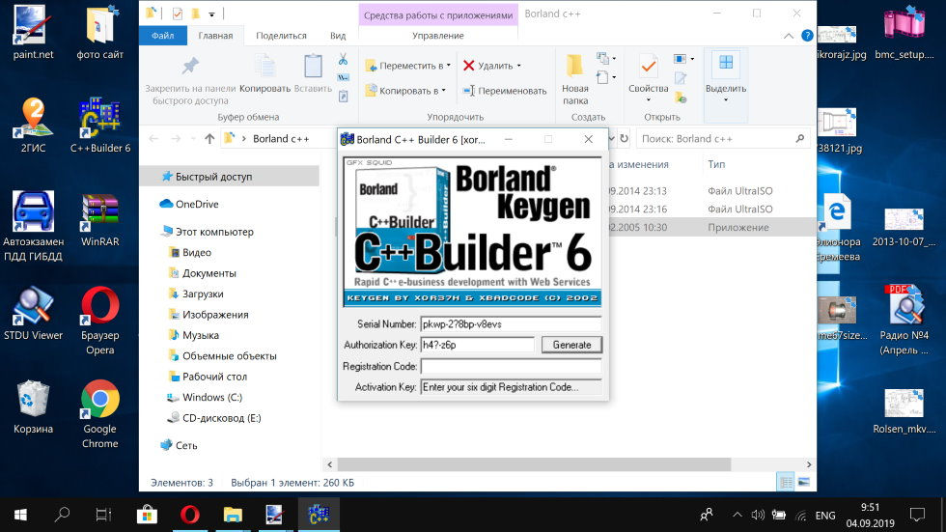The width and height of the screenshot is (946, 532).
Task: Open quick access toolbar customize arrow
Action: coord(211,14)
